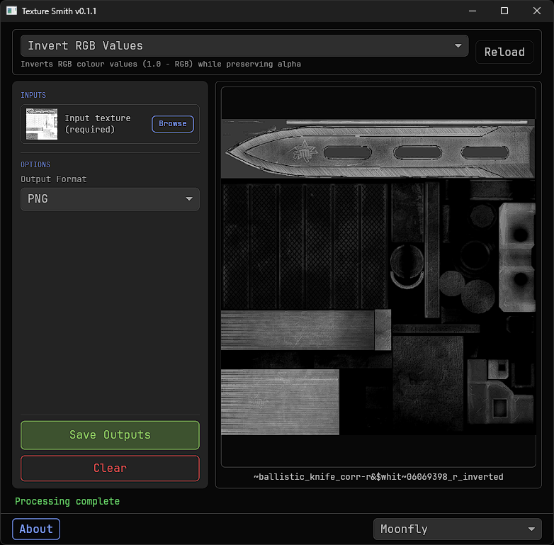The width and height of the screenshot is (554, 545).
Task: Click the Processing complete status text
Action: click(67, 501)
